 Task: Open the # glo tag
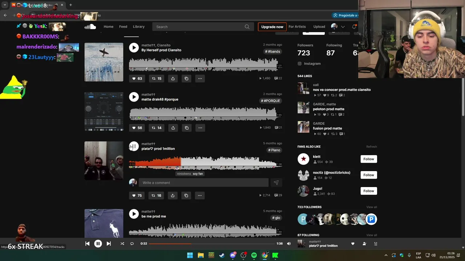click(276, 218)
